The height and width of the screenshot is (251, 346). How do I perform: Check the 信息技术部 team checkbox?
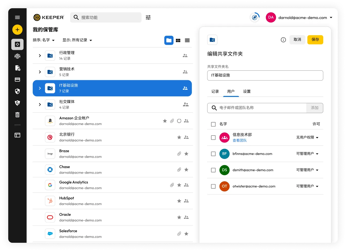(x=213, y=138)
